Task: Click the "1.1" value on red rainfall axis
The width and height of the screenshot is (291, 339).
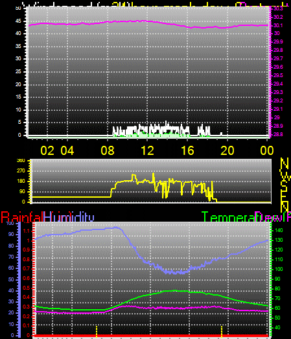Action: (26, 231)
